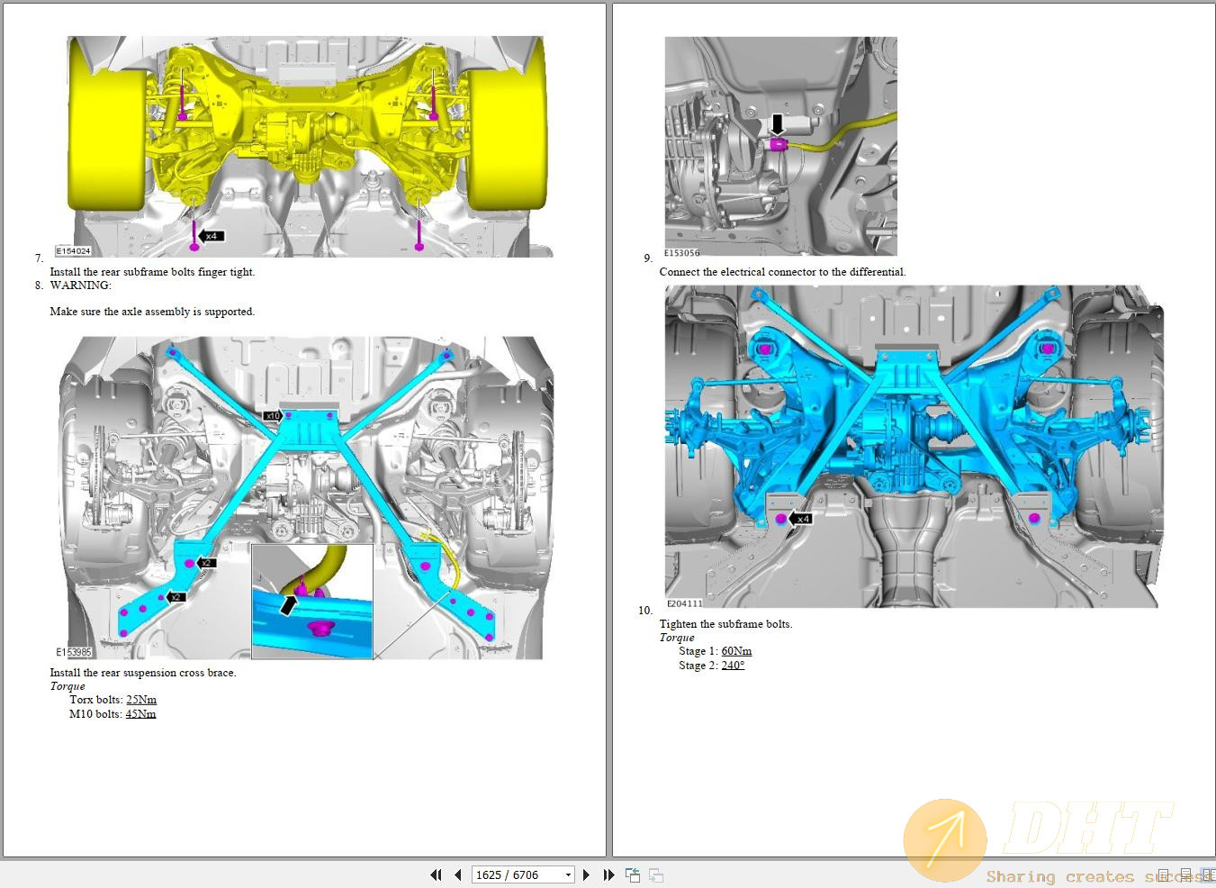Viewport: 1216px width, 888px height.
Task: Switch to single page layout icon
Action: click(x=1163, y=874)
